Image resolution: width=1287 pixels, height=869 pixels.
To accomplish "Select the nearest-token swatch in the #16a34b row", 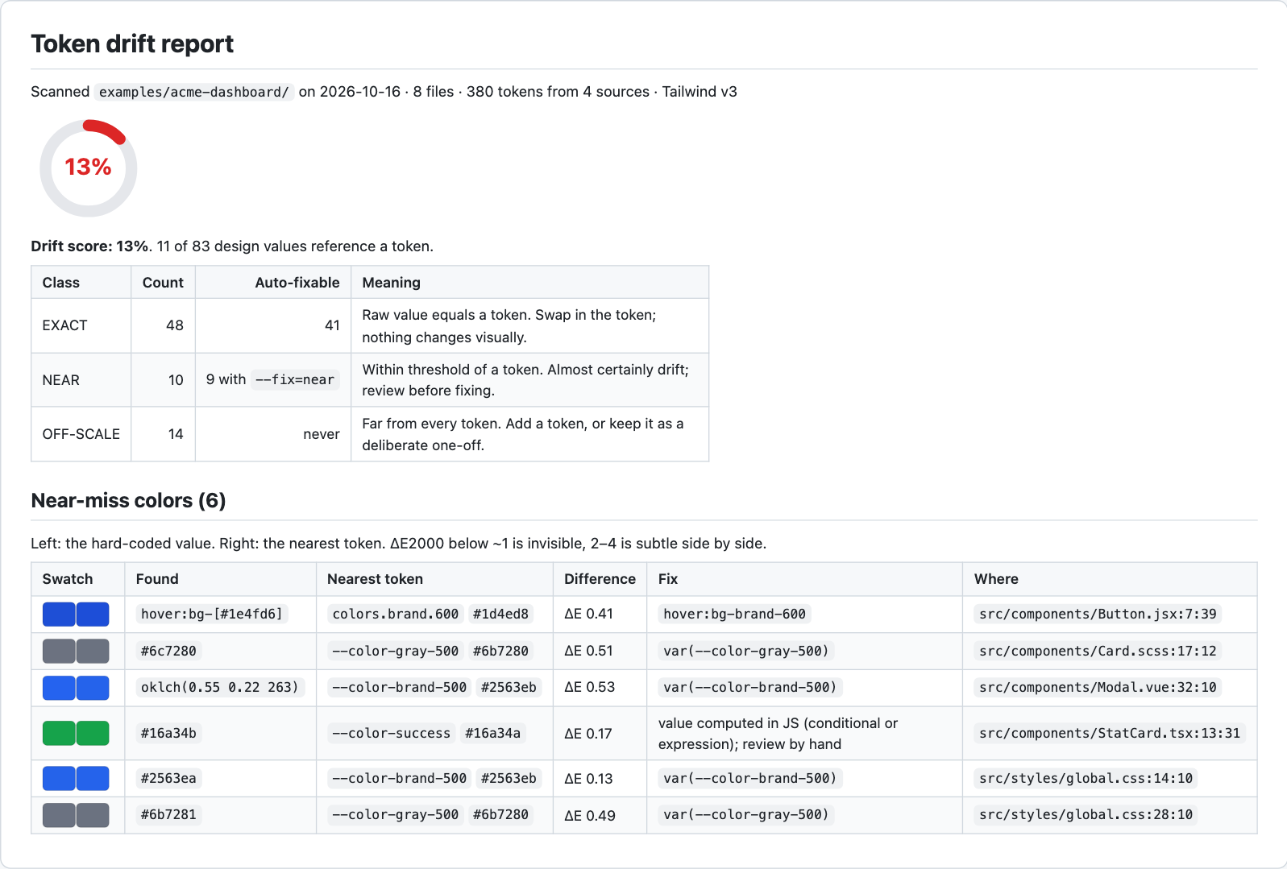I will pos(93,734).
